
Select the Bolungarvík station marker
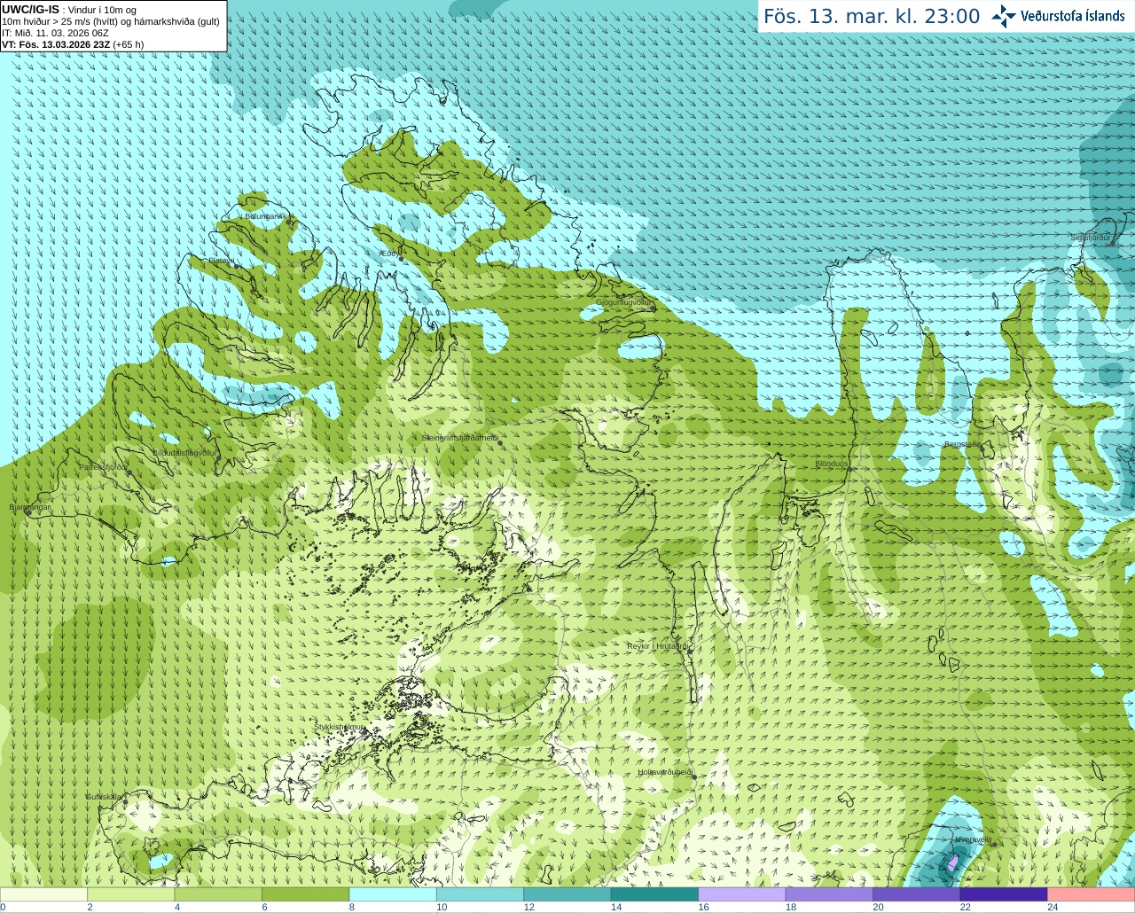click(x=288, y=221)
